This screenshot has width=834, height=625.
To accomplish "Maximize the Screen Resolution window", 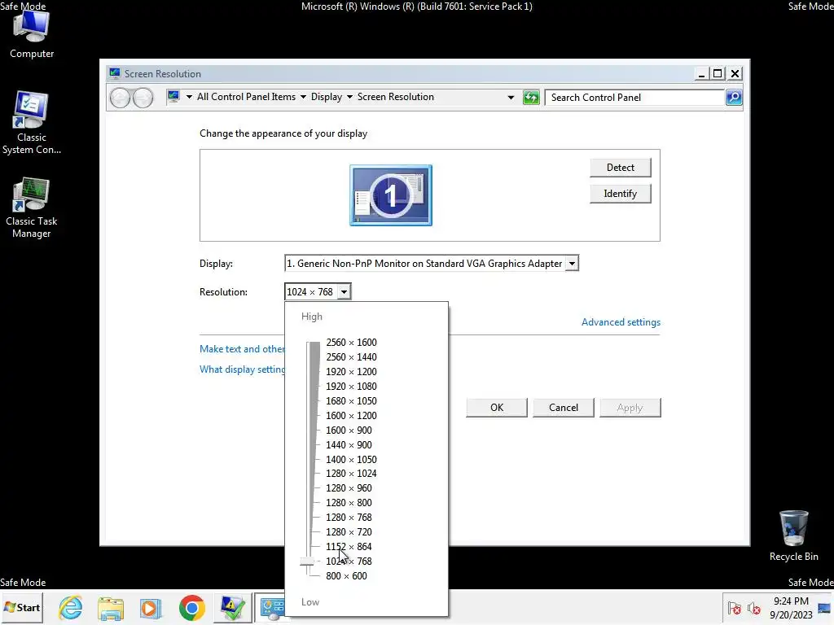I will pos(718,73).
